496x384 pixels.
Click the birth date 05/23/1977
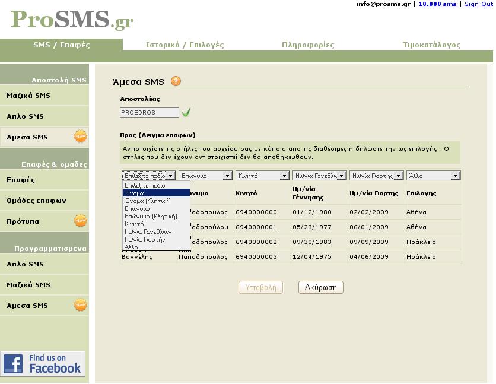coord(312,227)
